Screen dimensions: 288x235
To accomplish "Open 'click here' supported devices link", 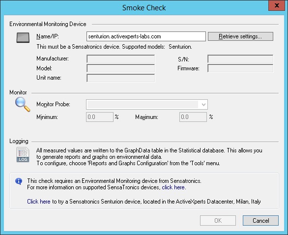I will (173, 187).
